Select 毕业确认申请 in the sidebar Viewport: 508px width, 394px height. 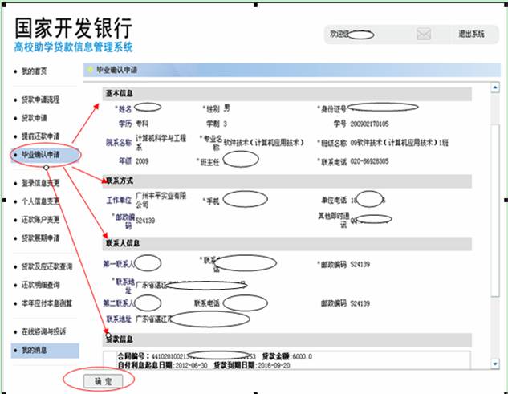pos(40,154)
